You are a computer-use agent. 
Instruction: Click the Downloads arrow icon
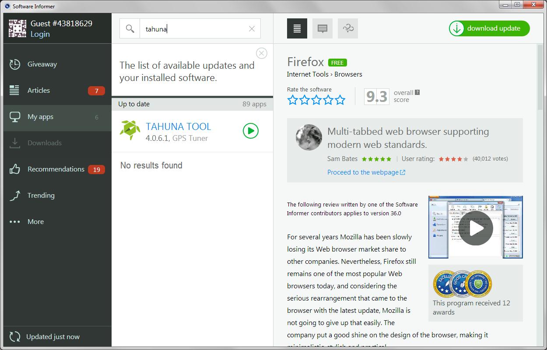pos(15,143)
